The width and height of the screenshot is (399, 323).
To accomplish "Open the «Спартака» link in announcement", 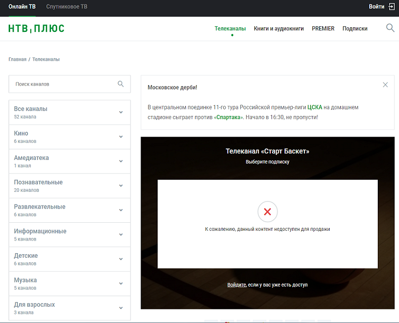I will coord(229,117).
